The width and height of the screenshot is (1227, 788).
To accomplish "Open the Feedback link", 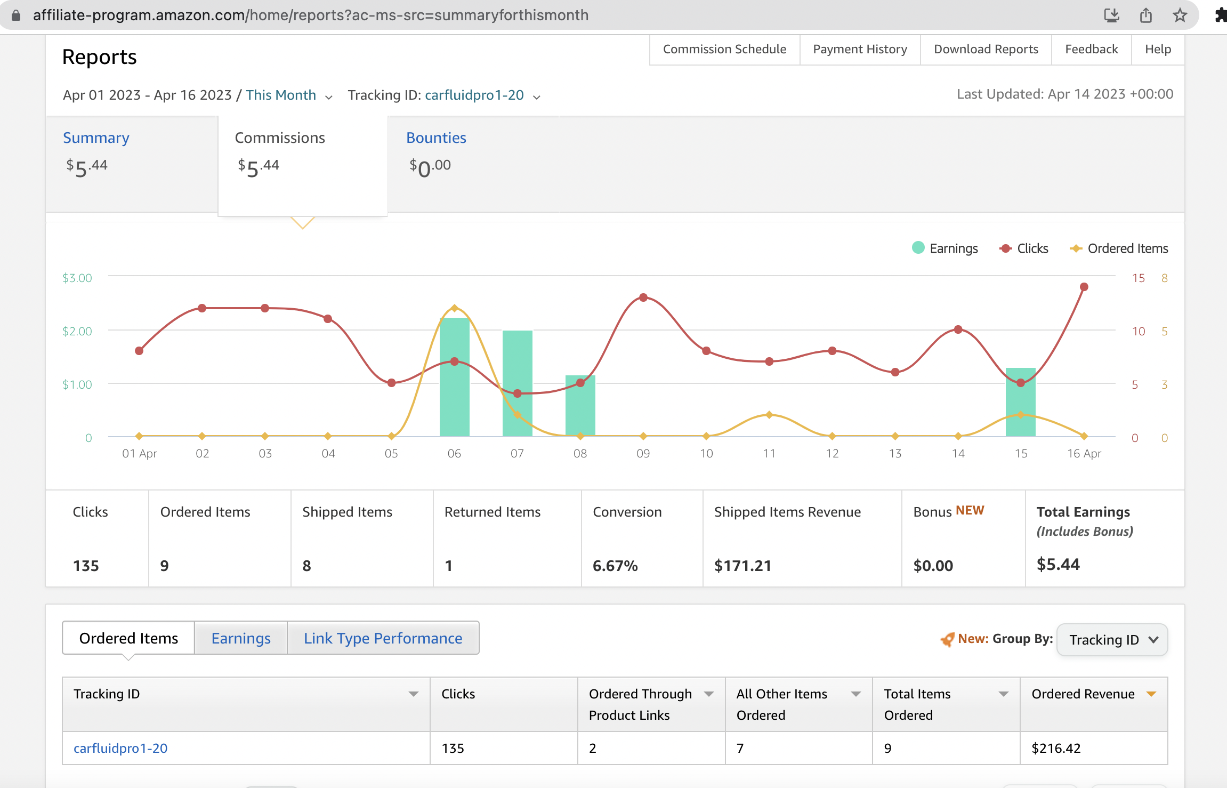I will pos(1091,49).
